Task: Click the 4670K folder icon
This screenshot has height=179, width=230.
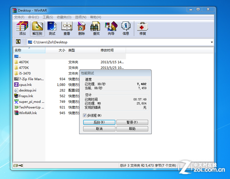Action: point(16,62)
